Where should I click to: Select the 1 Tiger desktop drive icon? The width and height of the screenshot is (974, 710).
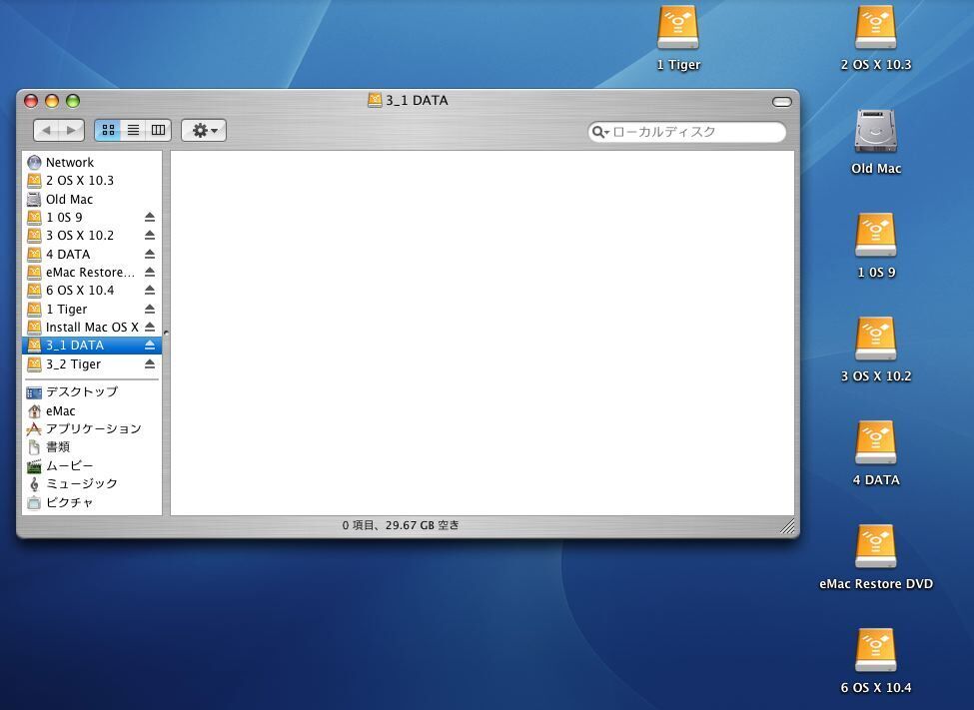(678, 28)
